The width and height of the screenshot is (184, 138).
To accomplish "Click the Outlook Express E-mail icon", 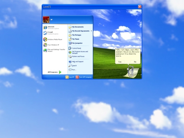I will 45,33.
